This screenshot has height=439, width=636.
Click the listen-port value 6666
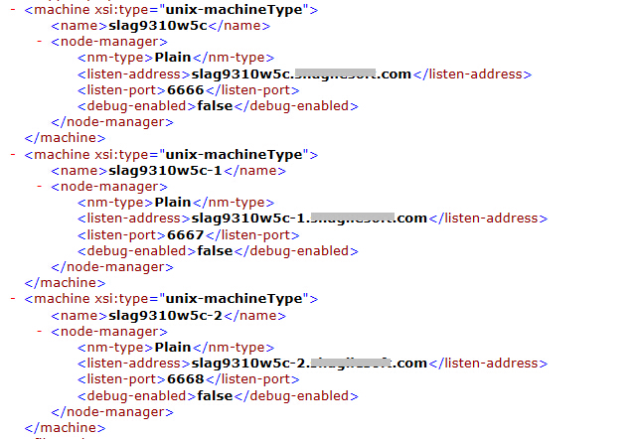pyautogui.click(x=185, y=90)
